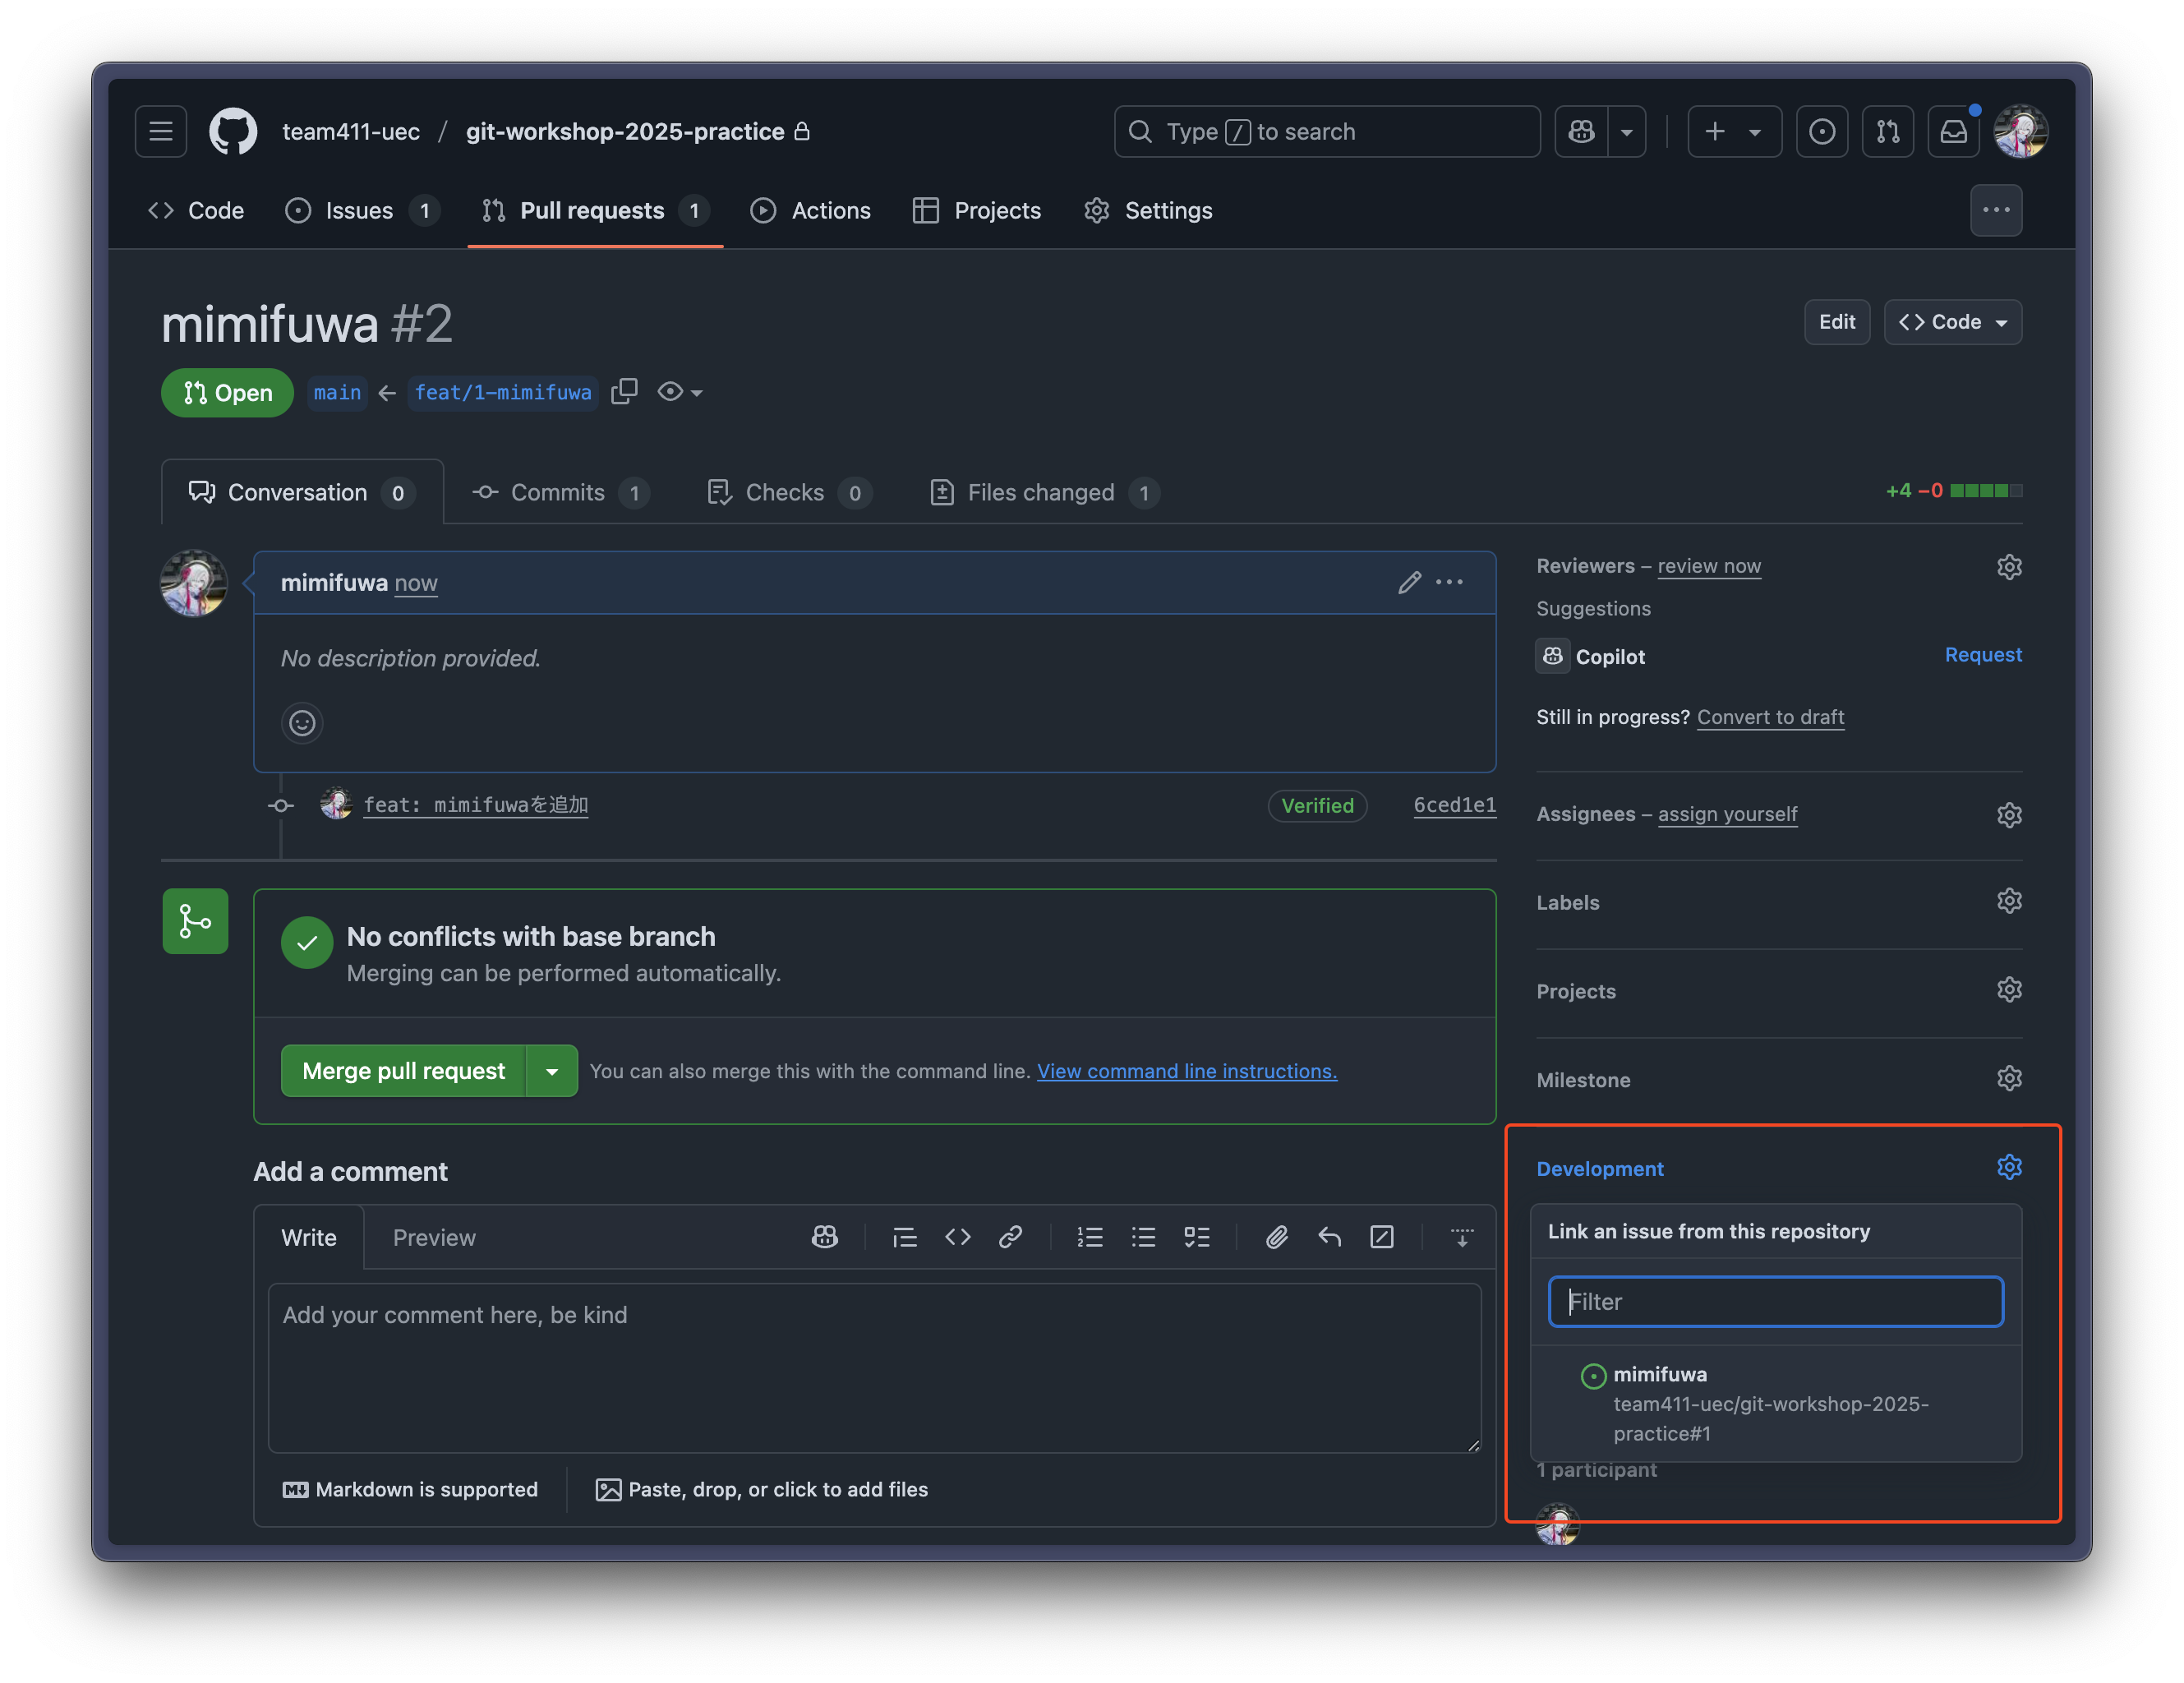Image resolution: width=2184 pixels, height=1683 pixels.
Task: Insert saved reply arrow icon
Action: 1329,1237
